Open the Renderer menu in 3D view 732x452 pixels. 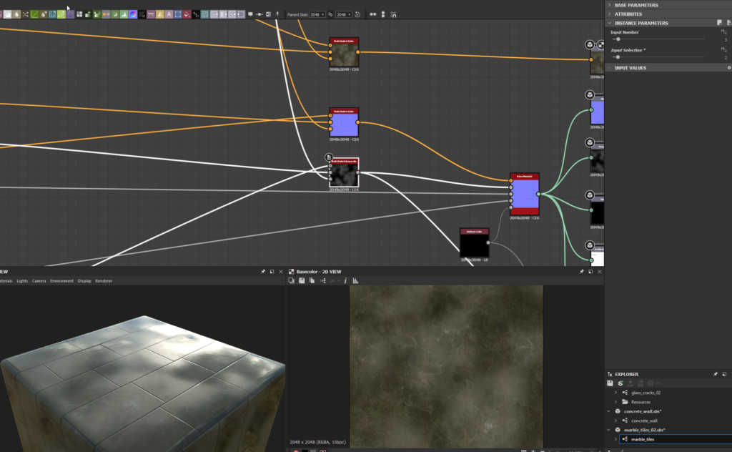(104, 281)
